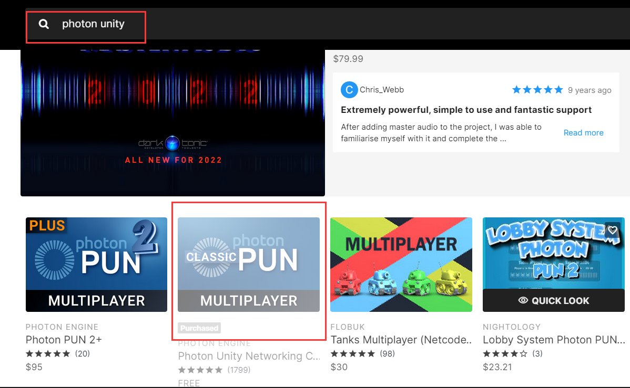This screenshot has width=630, height=388.
Task: Click the five-star rating in the review
Action: point(537,90)
